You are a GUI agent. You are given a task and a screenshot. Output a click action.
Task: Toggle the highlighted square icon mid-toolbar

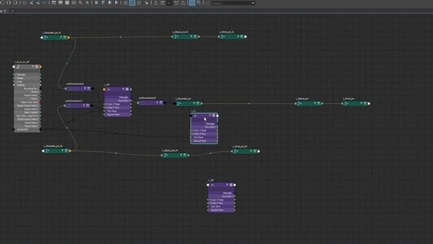(x=132, y=3)
